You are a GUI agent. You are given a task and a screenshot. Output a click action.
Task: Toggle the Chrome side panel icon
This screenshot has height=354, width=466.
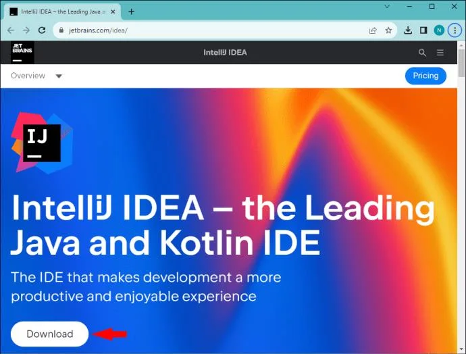[423, 30]
